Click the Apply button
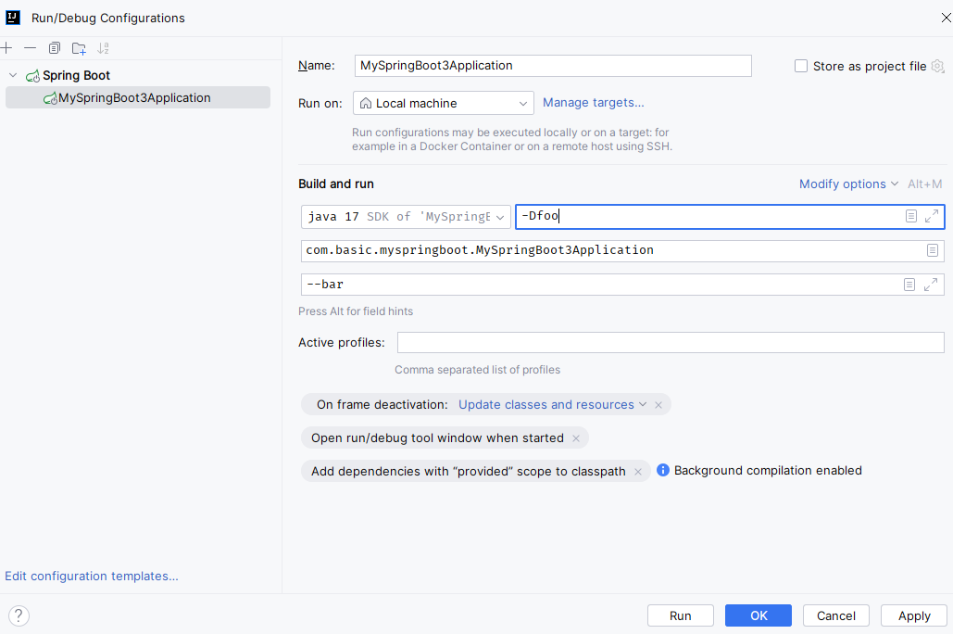This screenshot has height=634, width=953. point(913,615)
